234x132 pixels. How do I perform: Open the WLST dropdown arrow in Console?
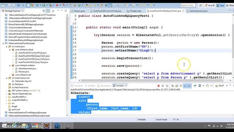(227, 86)
